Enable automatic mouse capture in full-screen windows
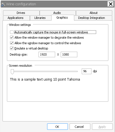This screenshot has height=132, width=115. pyautogui.click(x=12, y=32)
